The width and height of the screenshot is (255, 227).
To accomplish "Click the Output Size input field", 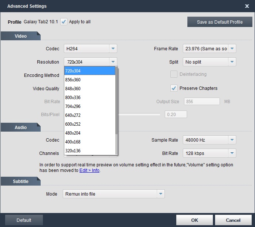I will tap(202, 102).
